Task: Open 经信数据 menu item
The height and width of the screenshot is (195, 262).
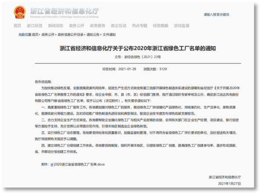Action: (160, 25)
